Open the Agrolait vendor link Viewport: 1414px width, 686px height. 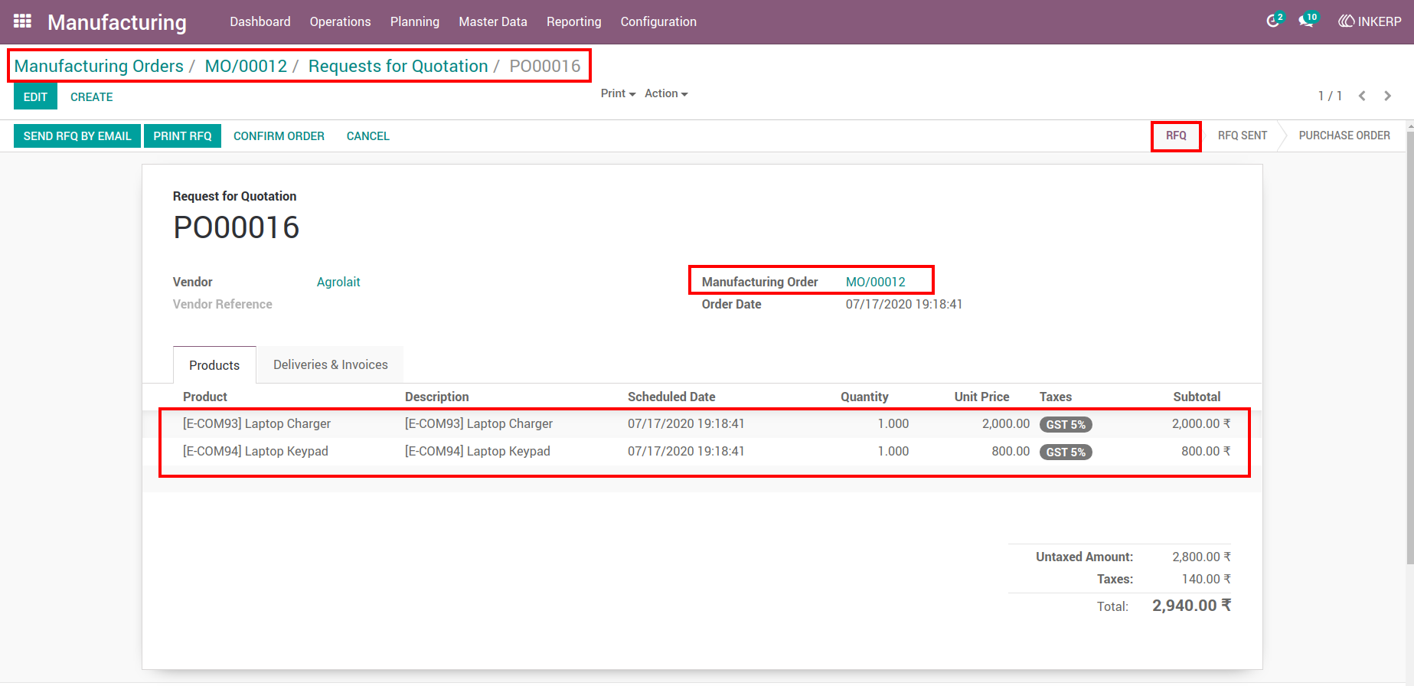coord(338,282)
